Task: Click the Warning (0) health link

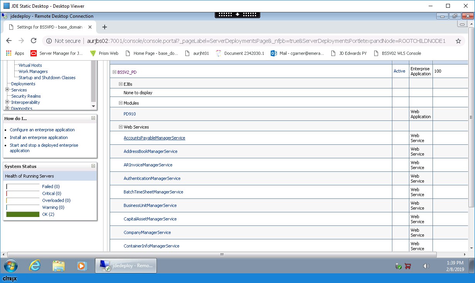Action: pos(53,207)
